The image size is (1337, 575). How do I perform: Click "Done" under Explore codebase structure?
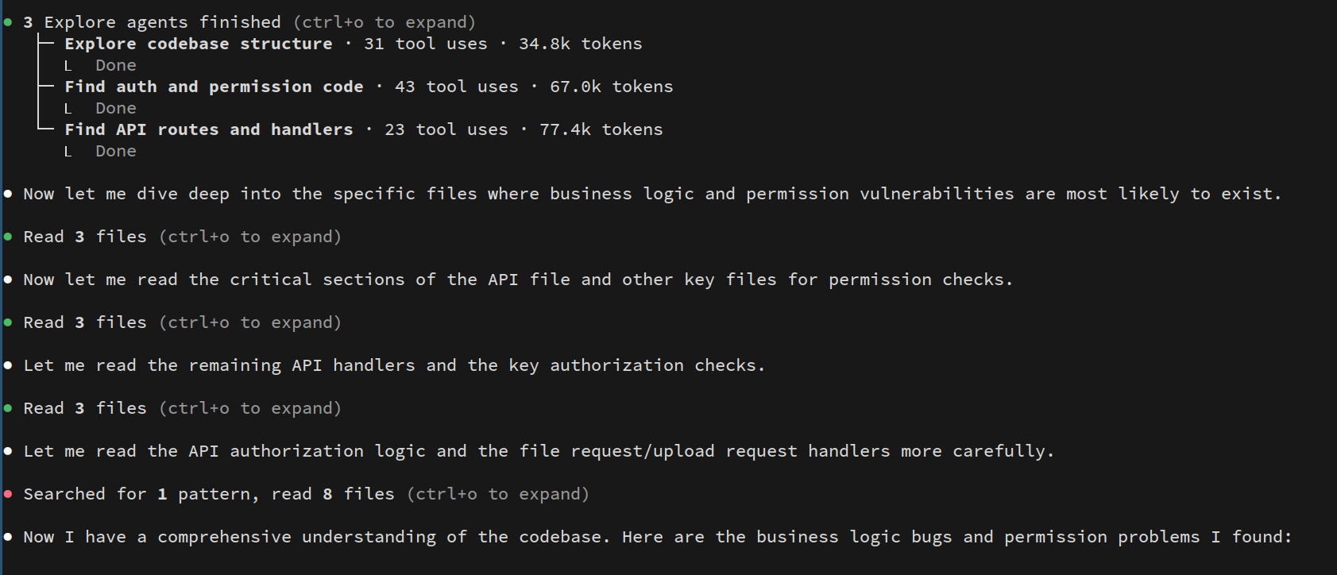116,65
